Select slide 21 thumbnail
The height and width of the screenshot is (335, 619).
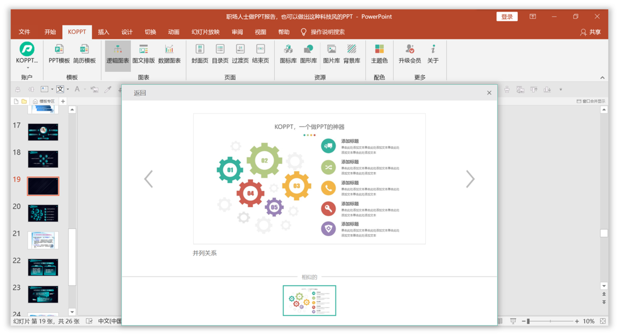(43, 240)
